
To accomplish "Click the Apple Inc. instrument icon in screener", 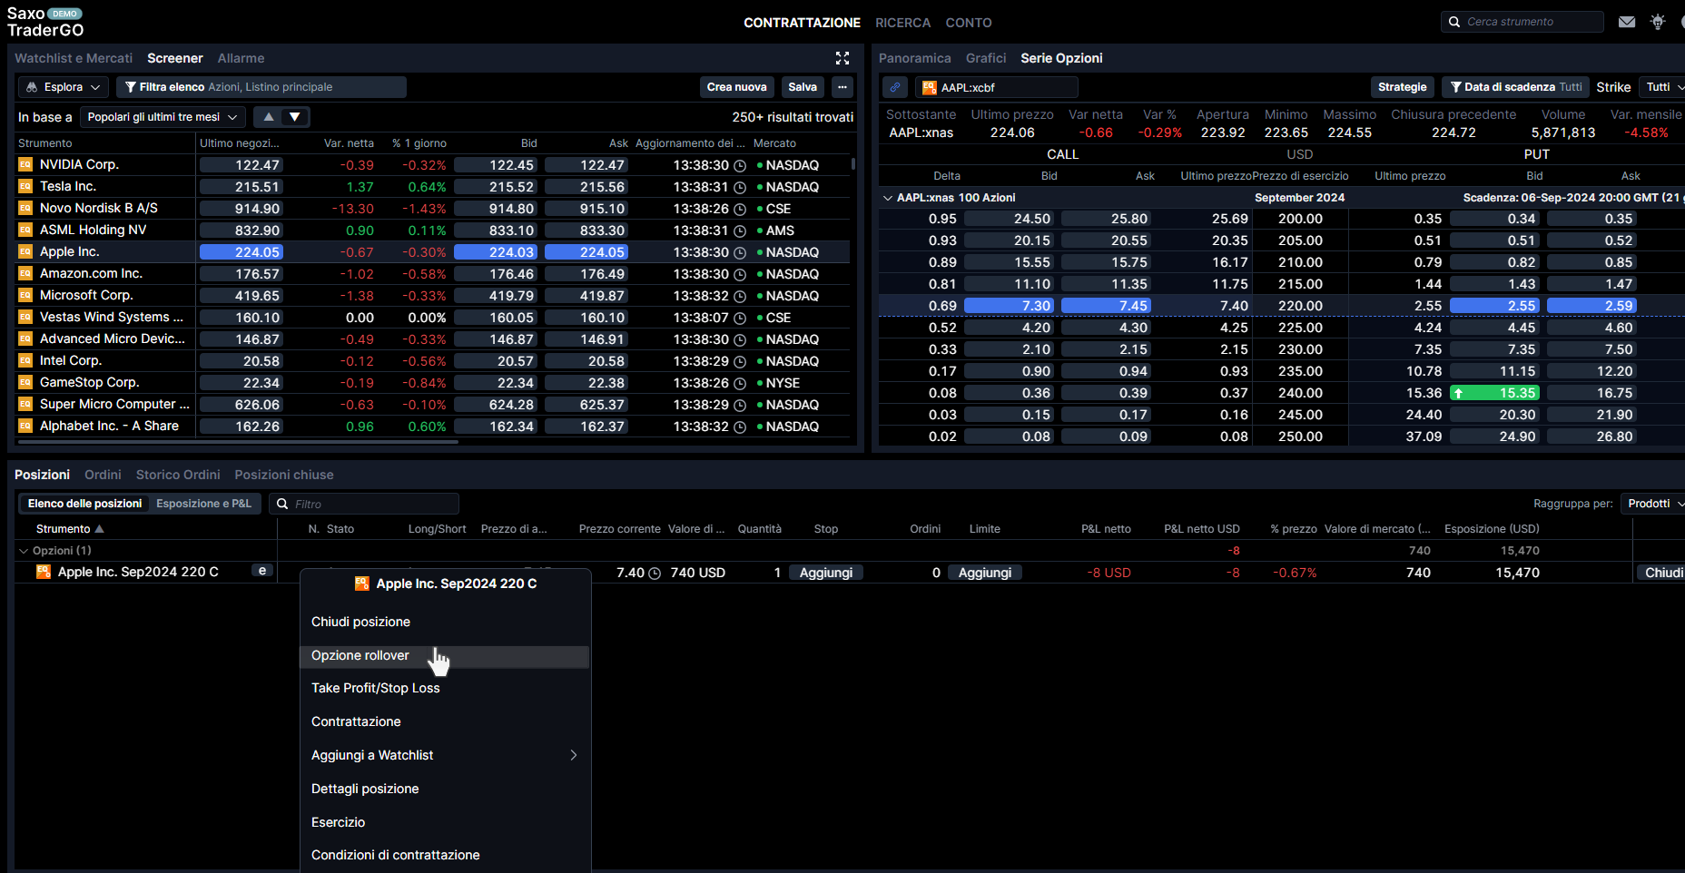I will 25,251.
